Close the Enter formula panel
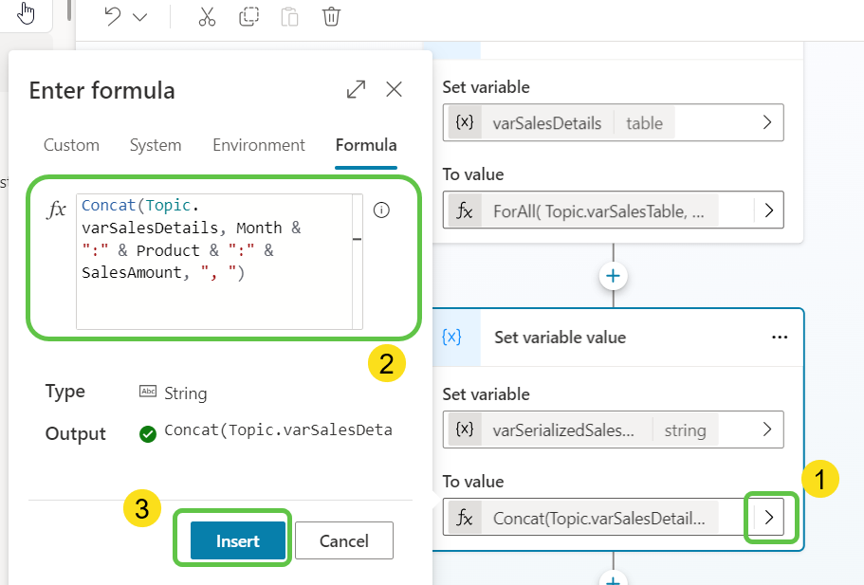 (x=395, y=89)
